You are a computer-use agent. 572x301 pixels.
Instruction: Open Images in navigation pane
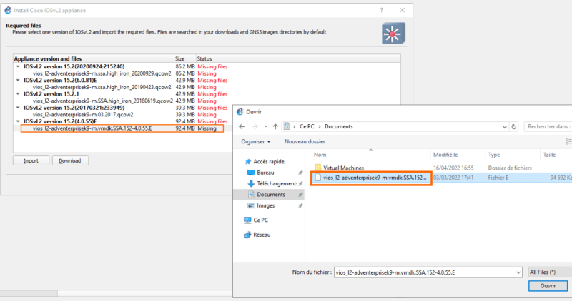tap(261, 205)
